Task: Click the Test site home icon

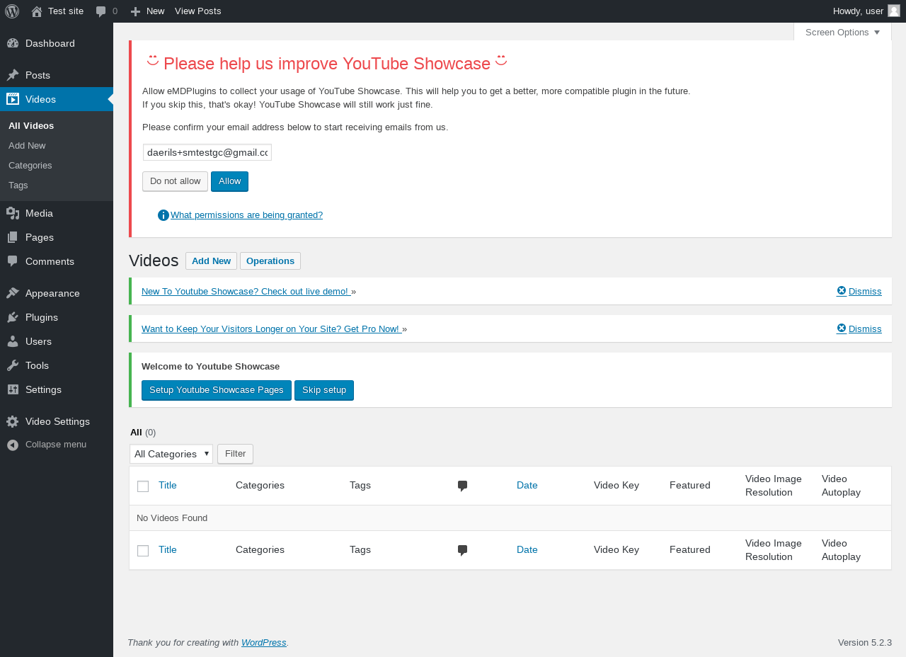Action: [37, 11]
